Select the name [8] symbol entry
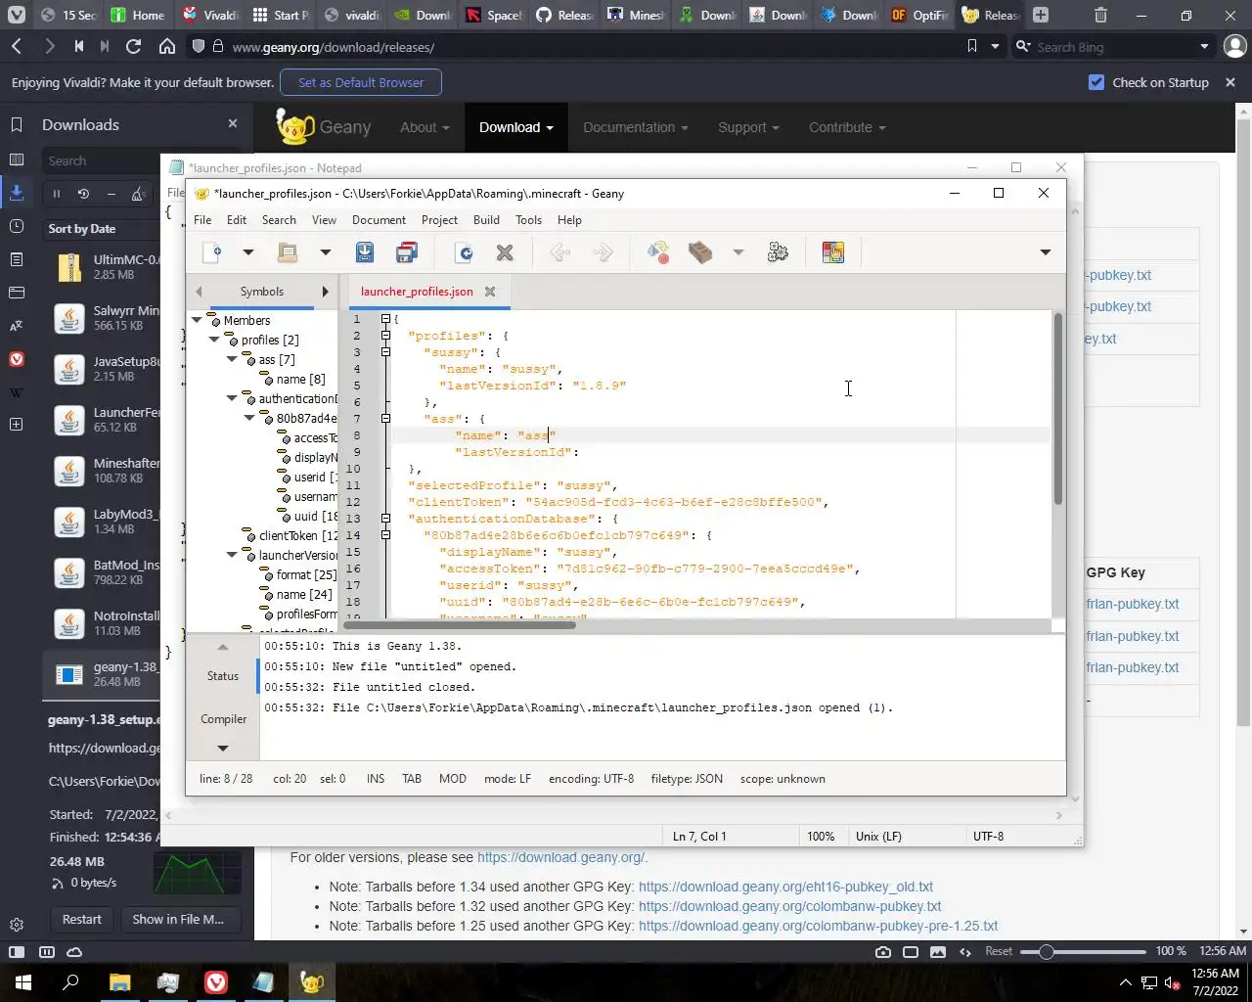This screenshot has width=1252, height=1002. 300,379
